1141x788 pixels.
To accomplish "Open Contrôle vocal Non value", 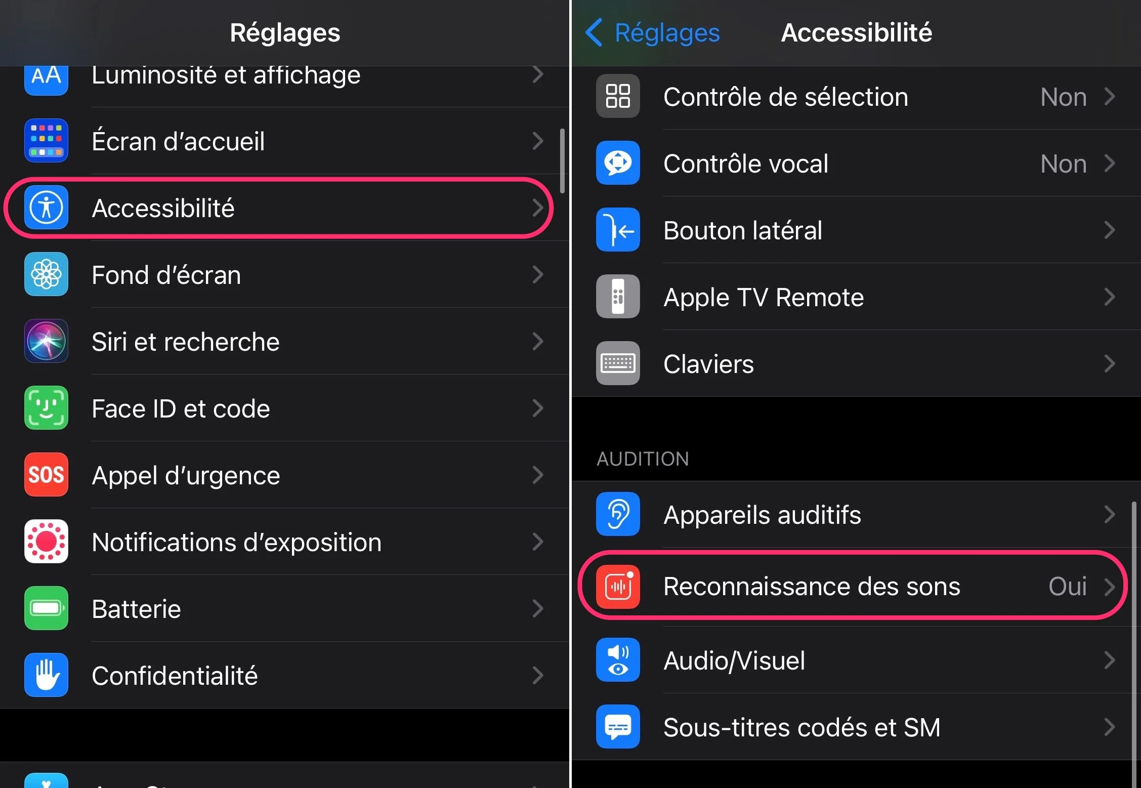I will pos(1064,163).
